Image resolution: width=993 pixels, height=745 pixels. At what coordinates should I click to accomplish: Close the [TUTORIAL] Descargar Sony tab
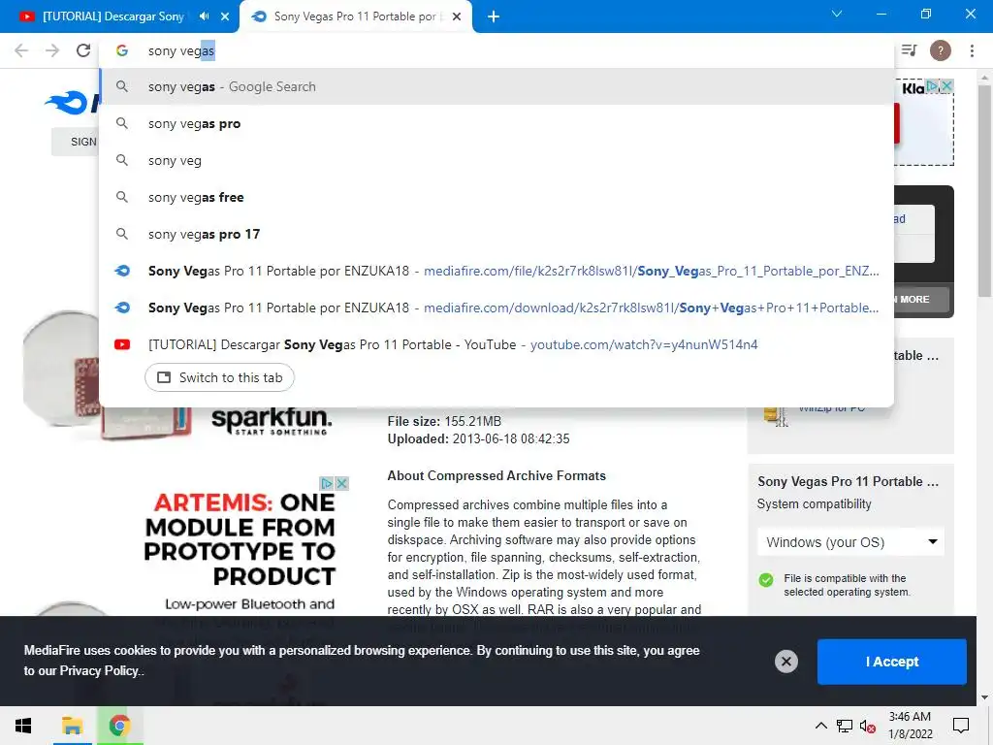coord(225,16)
